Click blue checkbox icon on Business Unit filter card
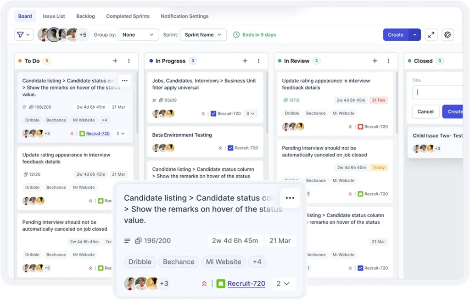Image resolution: width=470 pixels, height=300 pixels. tap(213, 114)
